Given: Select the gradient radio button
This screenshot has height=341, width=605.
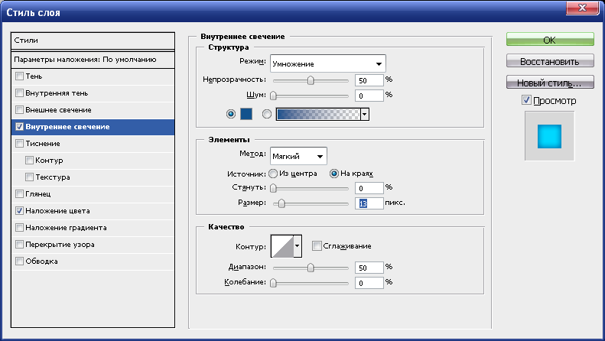Looking at the screenshot, I should pyautogui.click(x=267, y=114).
